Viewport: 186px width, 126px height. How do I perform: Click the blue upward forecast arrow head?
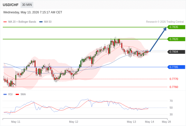coord(165,29)
